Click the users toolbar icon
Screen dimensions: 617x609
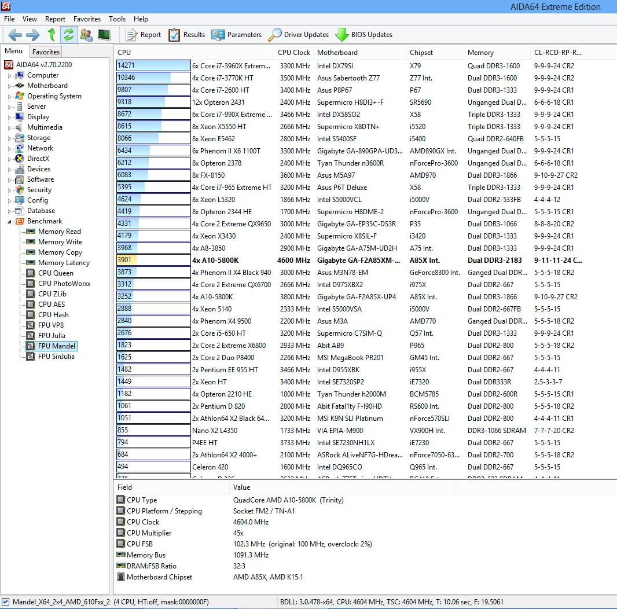(x=86, y=35)
